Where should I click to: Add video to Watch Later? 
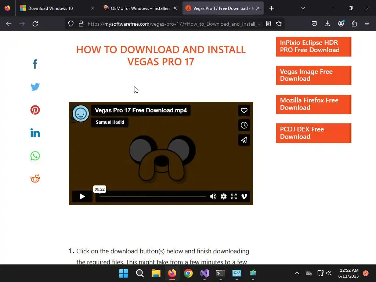click(244, 125)
